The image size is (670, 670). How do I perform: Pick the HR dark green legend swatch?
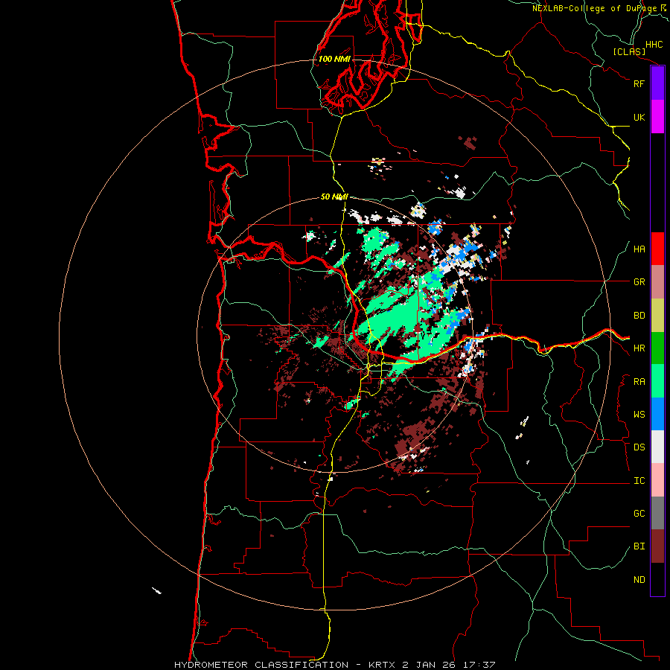(x=657, y=348)
